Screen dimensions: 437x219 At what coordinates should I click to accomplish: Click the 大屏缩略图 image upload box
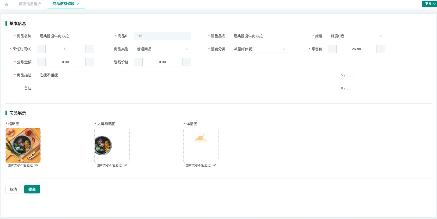[x=112, y=145]
